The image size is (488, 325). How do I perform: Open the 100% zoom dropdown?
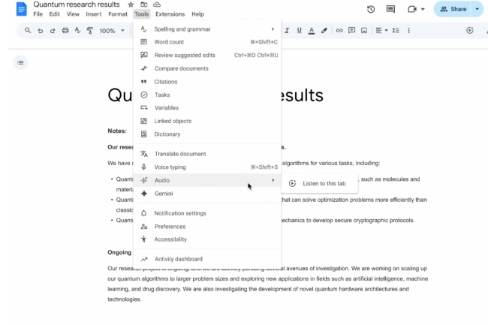click(x=112, y=31)
